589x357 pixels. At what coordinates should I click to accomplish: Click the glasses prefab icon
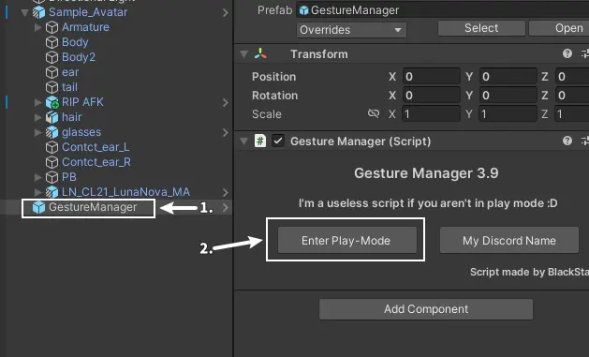coord(52,132)
